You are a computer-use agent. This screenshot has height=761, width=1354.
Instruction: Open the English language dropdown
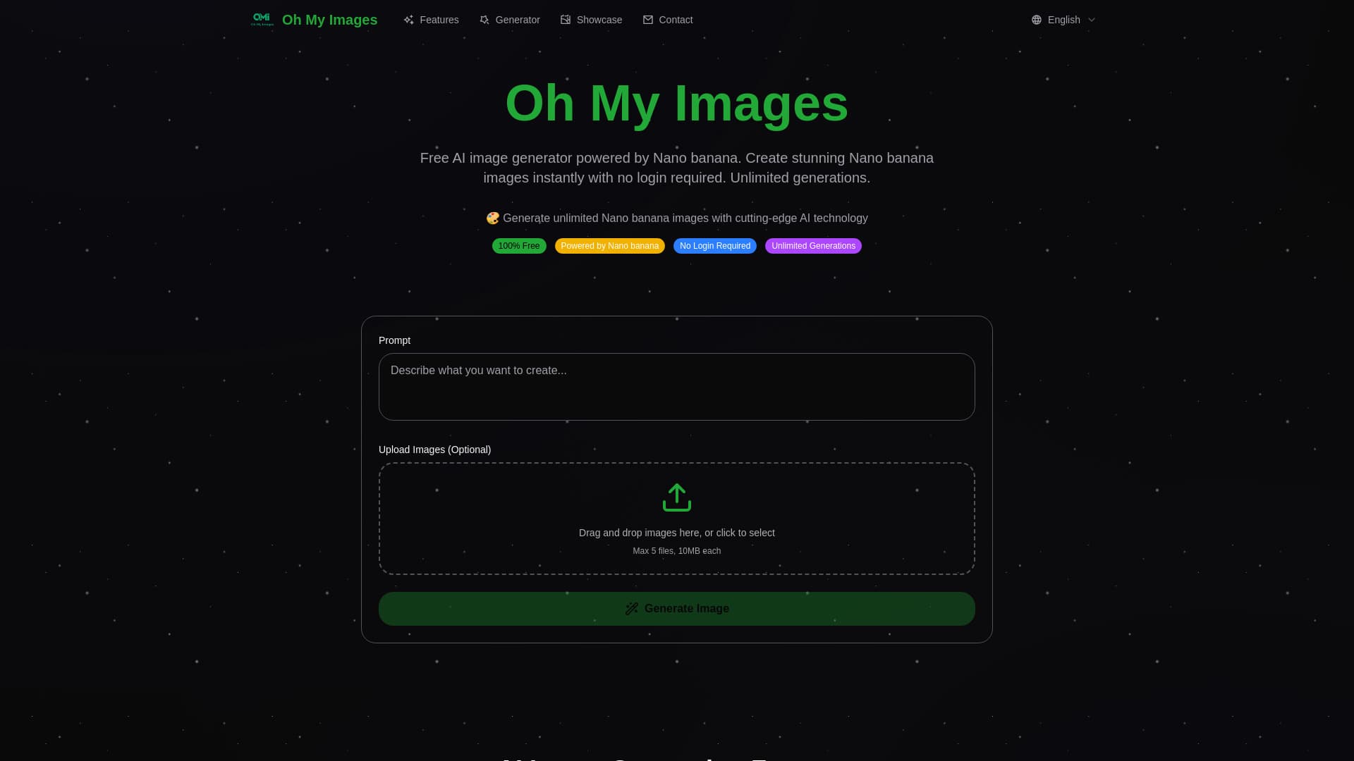(1063, 20)
